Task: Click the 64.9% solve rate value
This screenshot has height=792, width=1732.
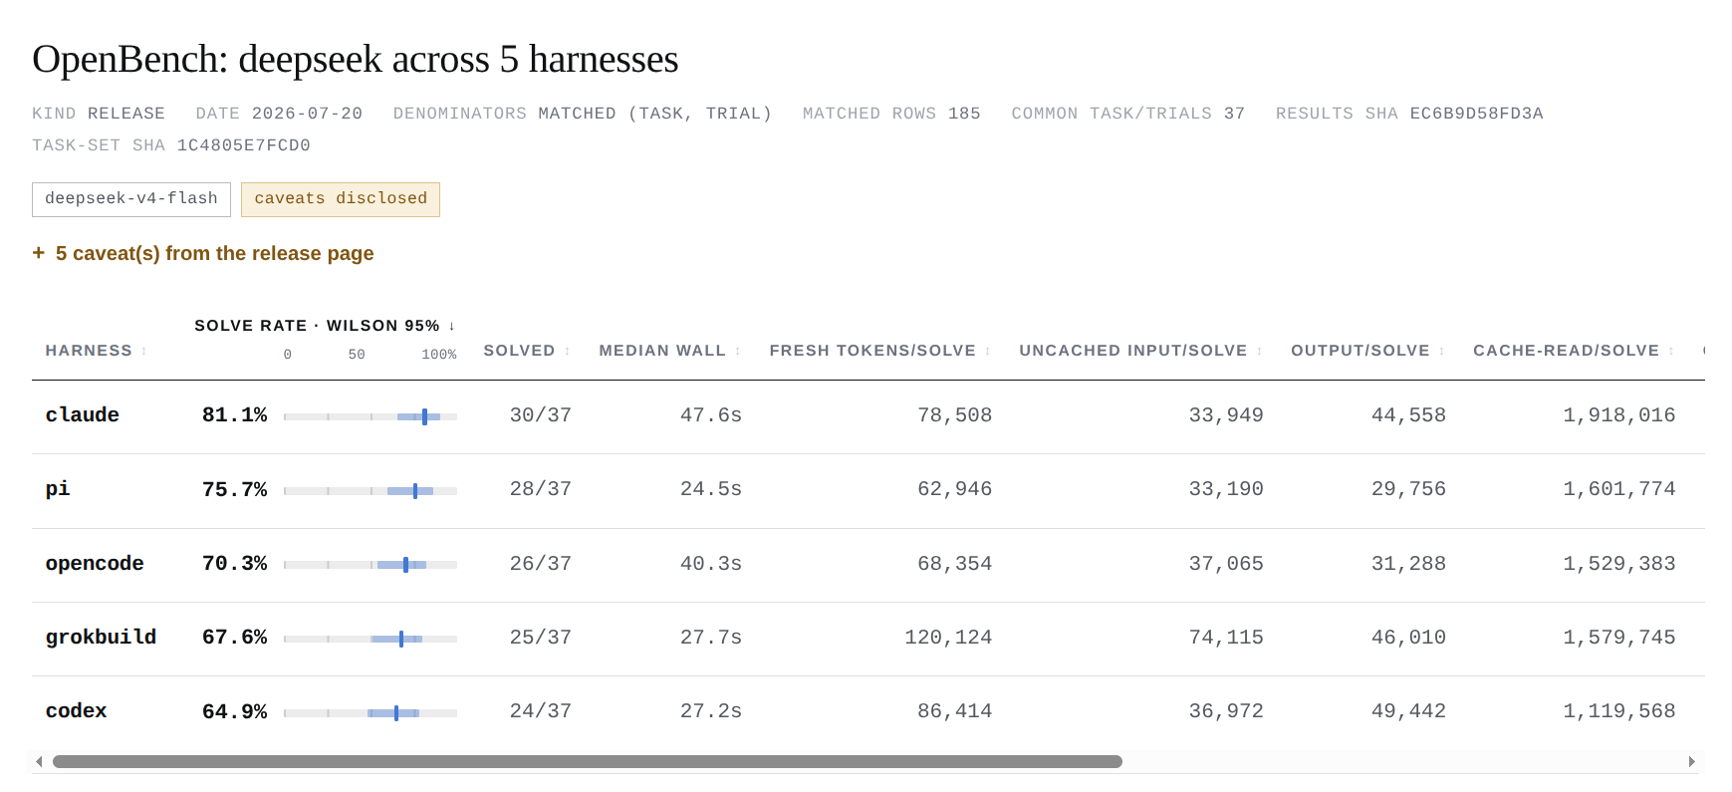Action: tap(234, 711)
